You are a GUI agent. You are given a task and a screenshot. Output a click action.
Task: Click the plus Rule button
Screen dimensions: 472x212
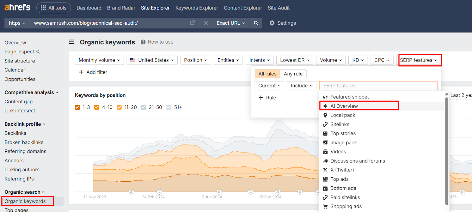(x=267, y=98)
